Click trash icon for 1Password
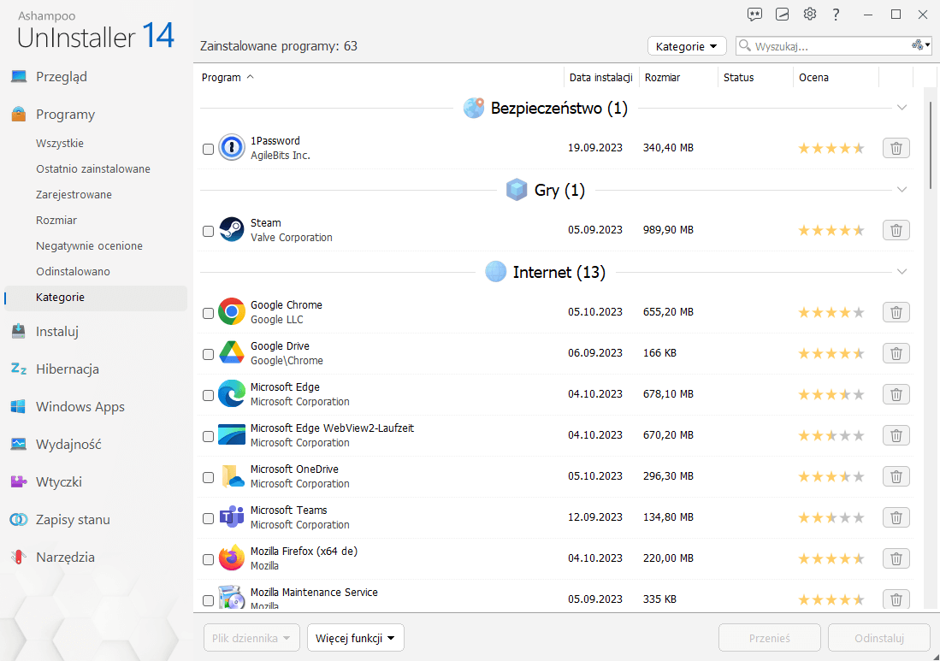Viewport: 940px width, 661px height. pos(896,148)
